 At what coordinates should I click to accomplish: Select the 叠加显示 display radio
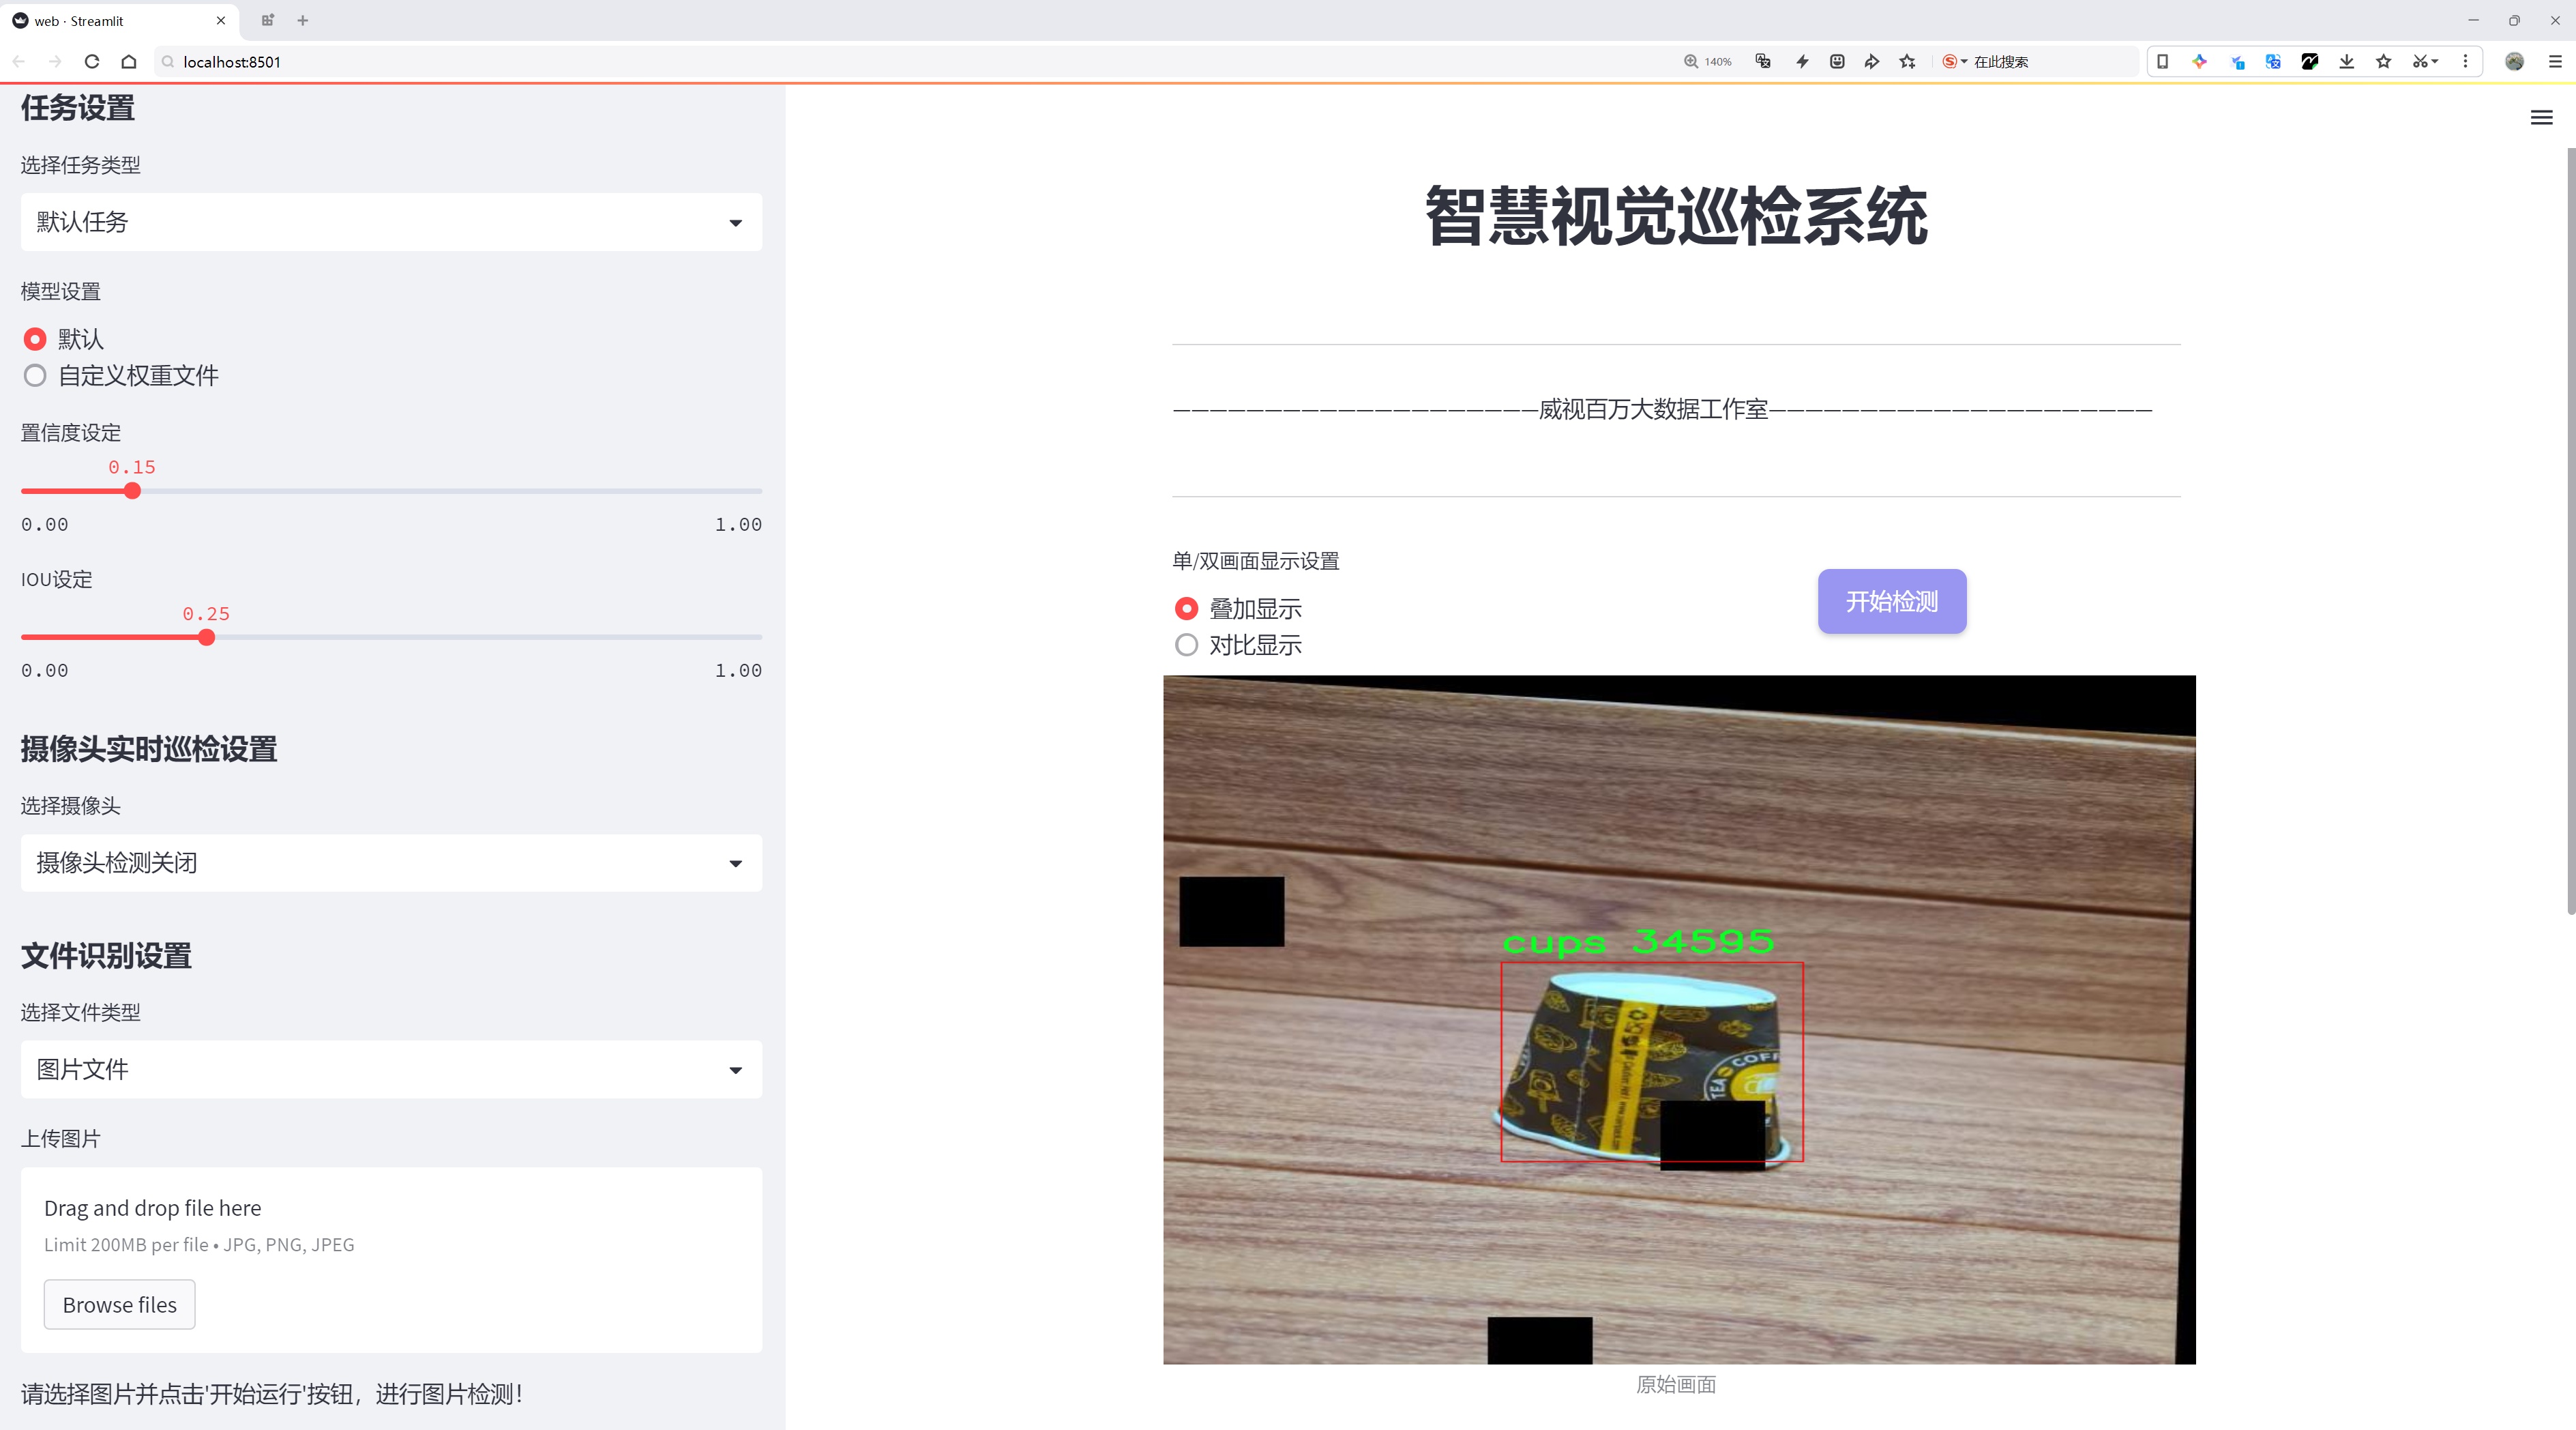tap(1186, 609)
